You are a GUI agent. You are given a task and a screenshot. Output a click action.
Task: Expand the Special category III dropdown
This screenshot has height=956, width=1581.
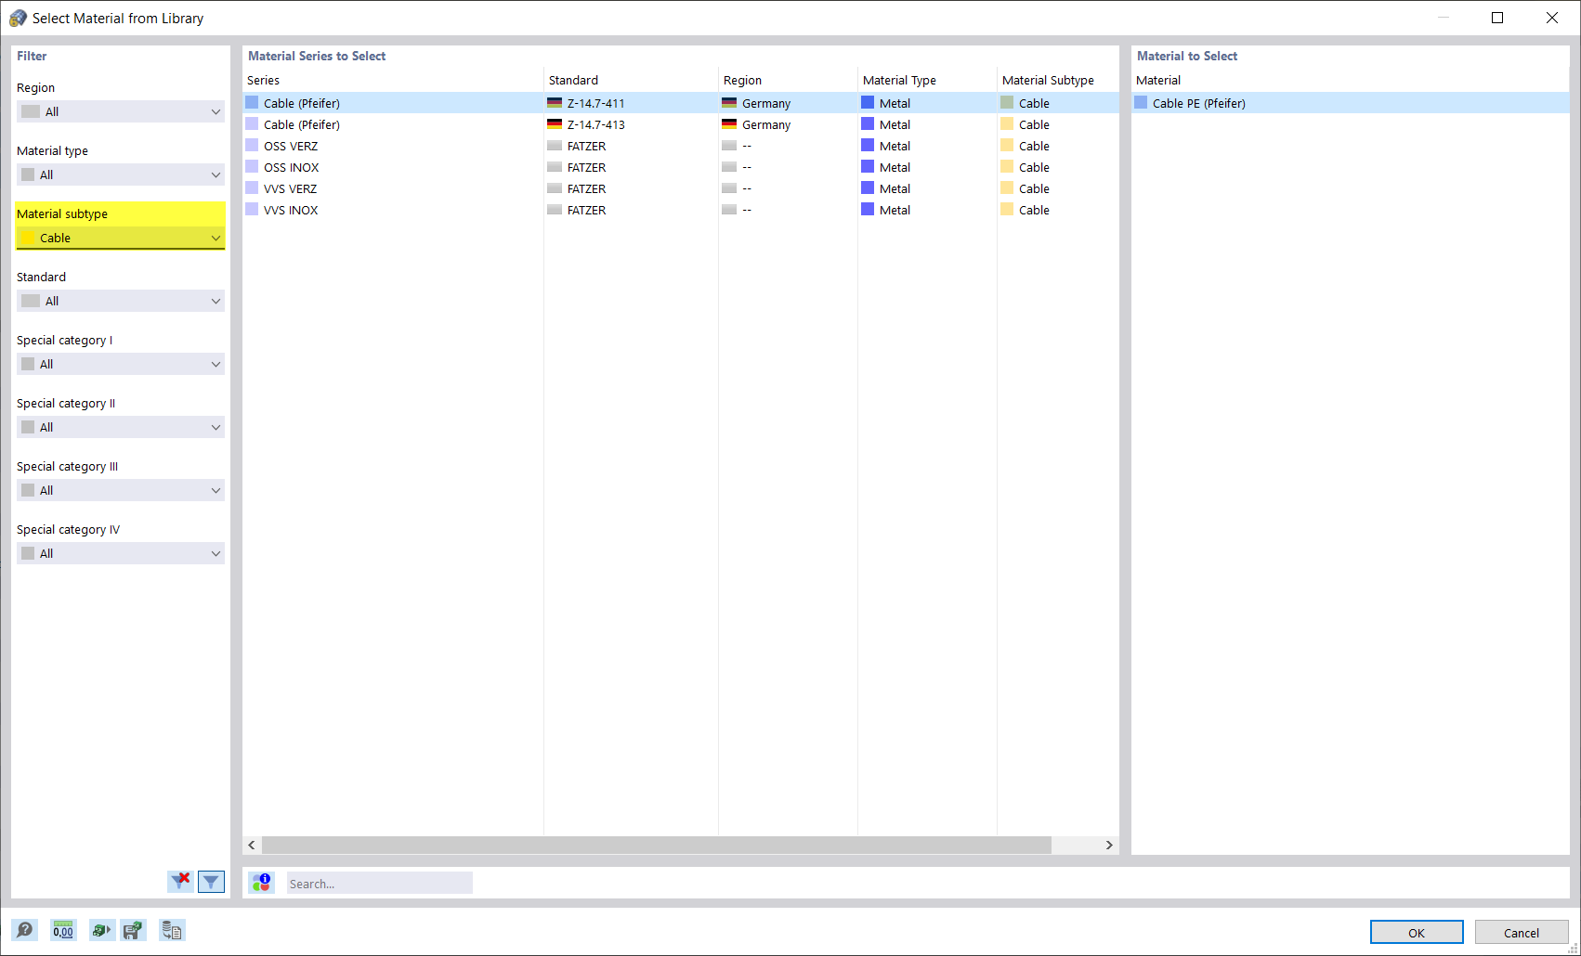(x=121, y=490)
